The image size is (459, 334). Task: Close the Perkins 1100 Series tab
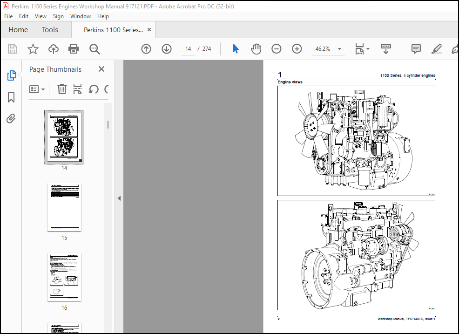click(x=149, y=30)
